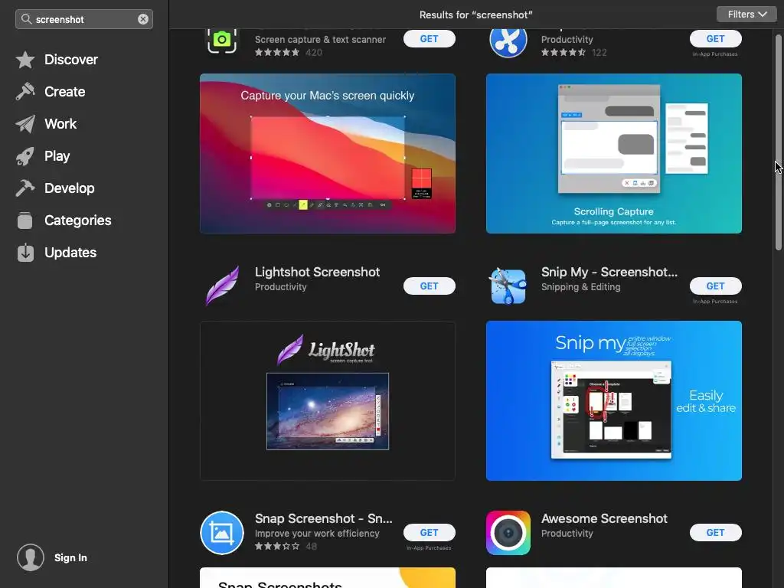
Task: Click the five-star rating with 420 reviews
Action: pyautogui.click(x=277, y=52)
